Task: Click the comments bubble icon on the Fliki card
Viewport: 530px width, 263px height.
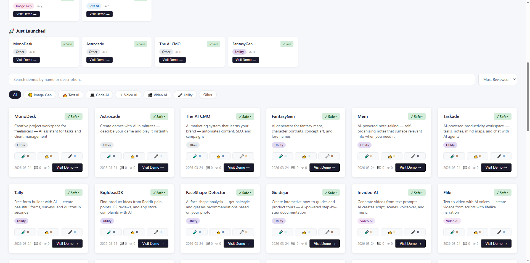Action: (465, 244)
